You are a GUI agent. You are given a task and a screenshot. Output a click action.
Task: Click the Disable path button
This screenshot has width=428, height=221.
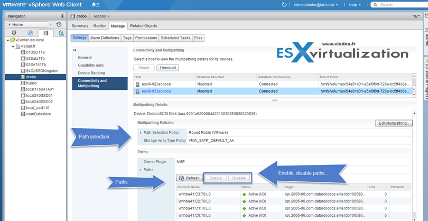pos(239,178)
